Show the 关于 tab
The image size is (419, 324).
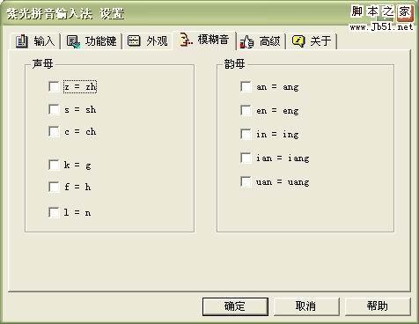point(312,41)
